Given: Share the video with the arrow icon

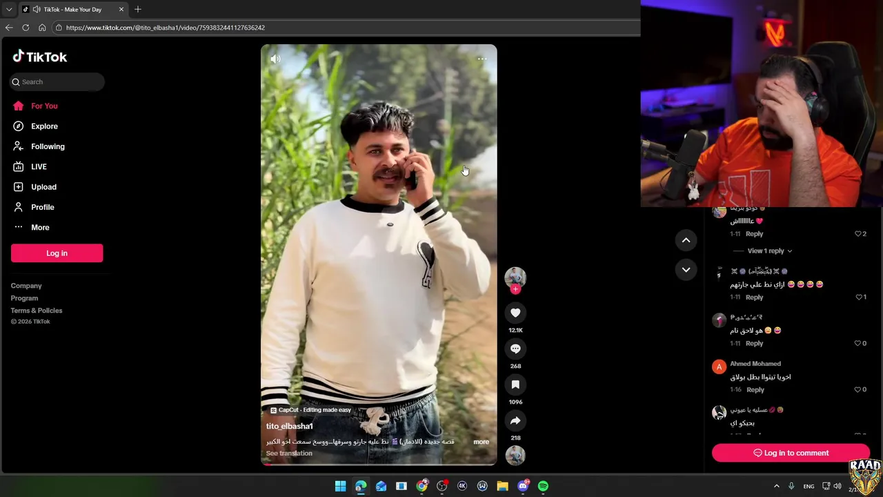Looking at the screenshot, I should click(515, 420).
